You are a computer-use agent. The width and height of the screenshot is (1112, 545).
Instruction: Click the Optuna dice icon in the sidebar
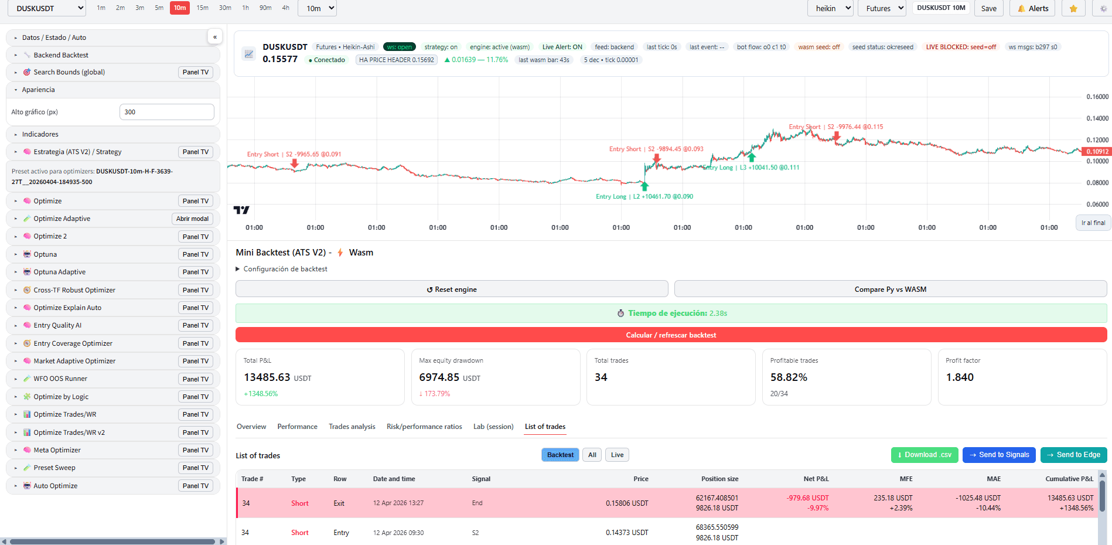click(x=27, y=254)
